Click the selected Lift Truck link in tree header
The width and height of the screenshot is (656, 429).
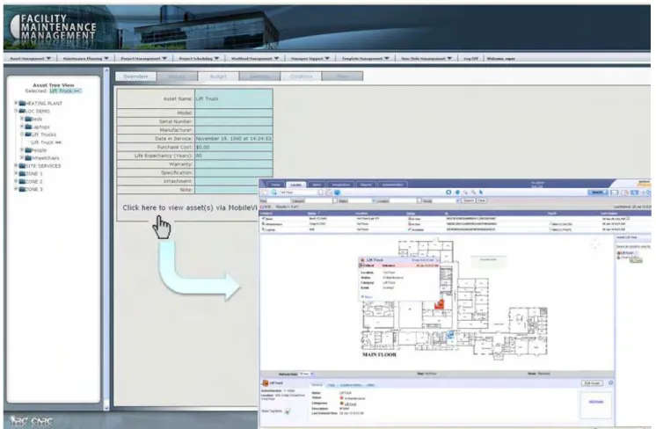(65, 91)
